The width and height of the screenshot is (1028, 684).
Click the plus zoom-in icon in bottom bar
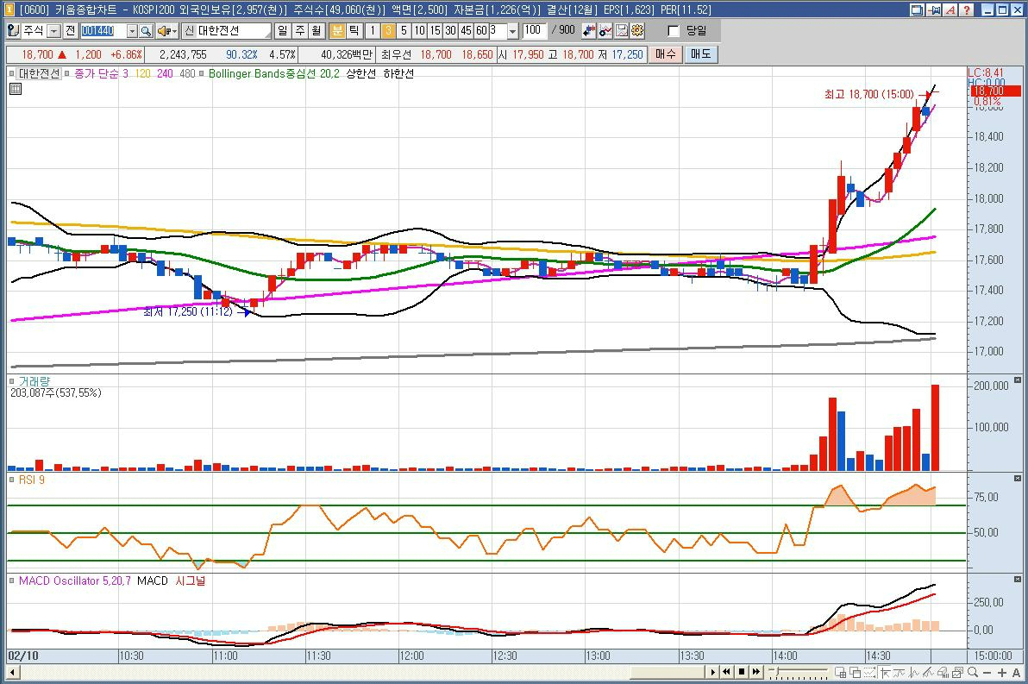point(1002,673)
